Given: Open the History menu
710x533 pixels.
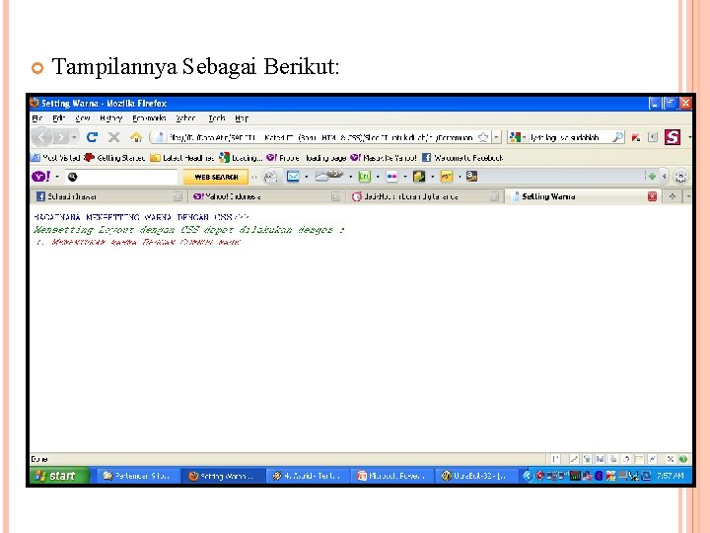Looking at the screenshot, I should [x=110, y=118].
